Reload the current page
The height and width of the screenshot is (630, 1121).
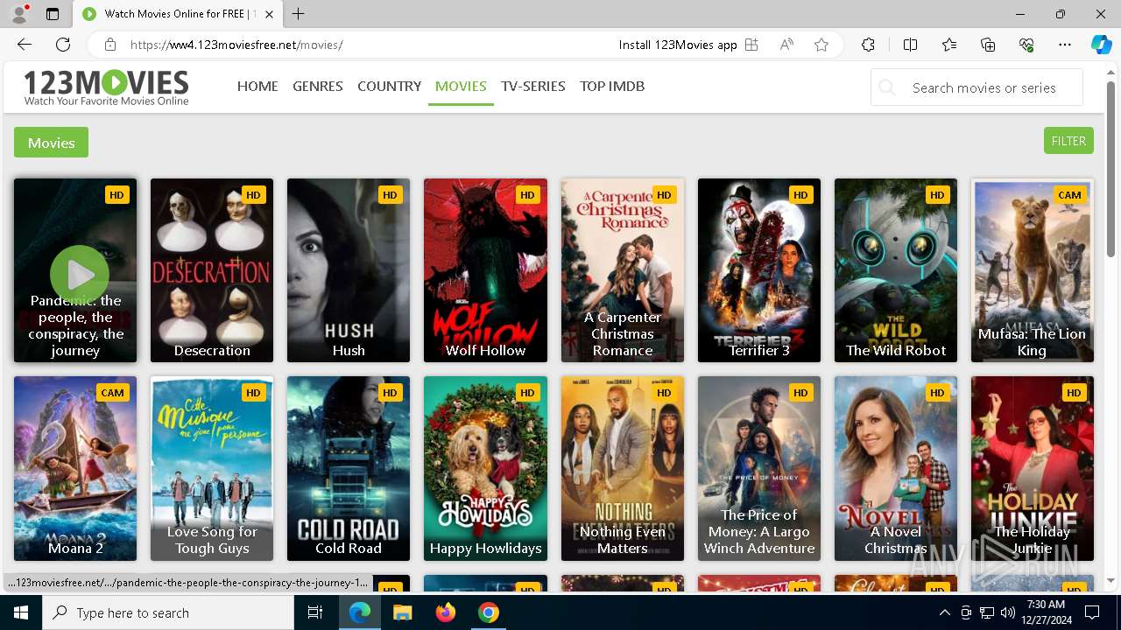tap(63, 45)
